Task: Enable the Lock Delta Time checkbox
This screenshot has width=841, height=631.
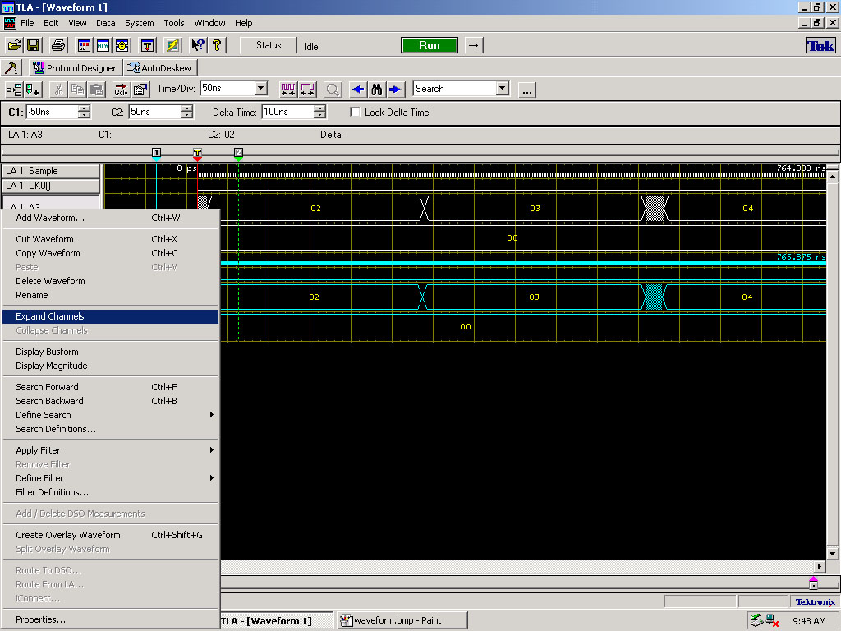Action: tap(356, 113)
